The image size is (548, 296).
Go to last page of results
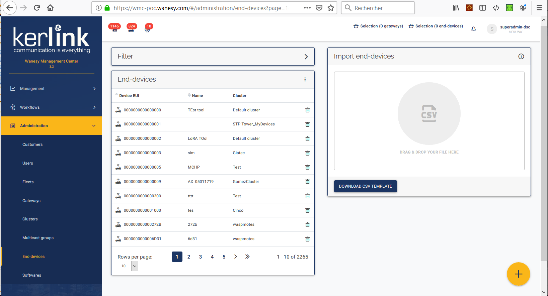tap(247, 257)
